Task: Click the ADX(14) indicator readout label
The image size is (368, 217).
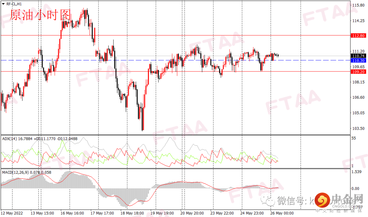Action: (40, 139)
